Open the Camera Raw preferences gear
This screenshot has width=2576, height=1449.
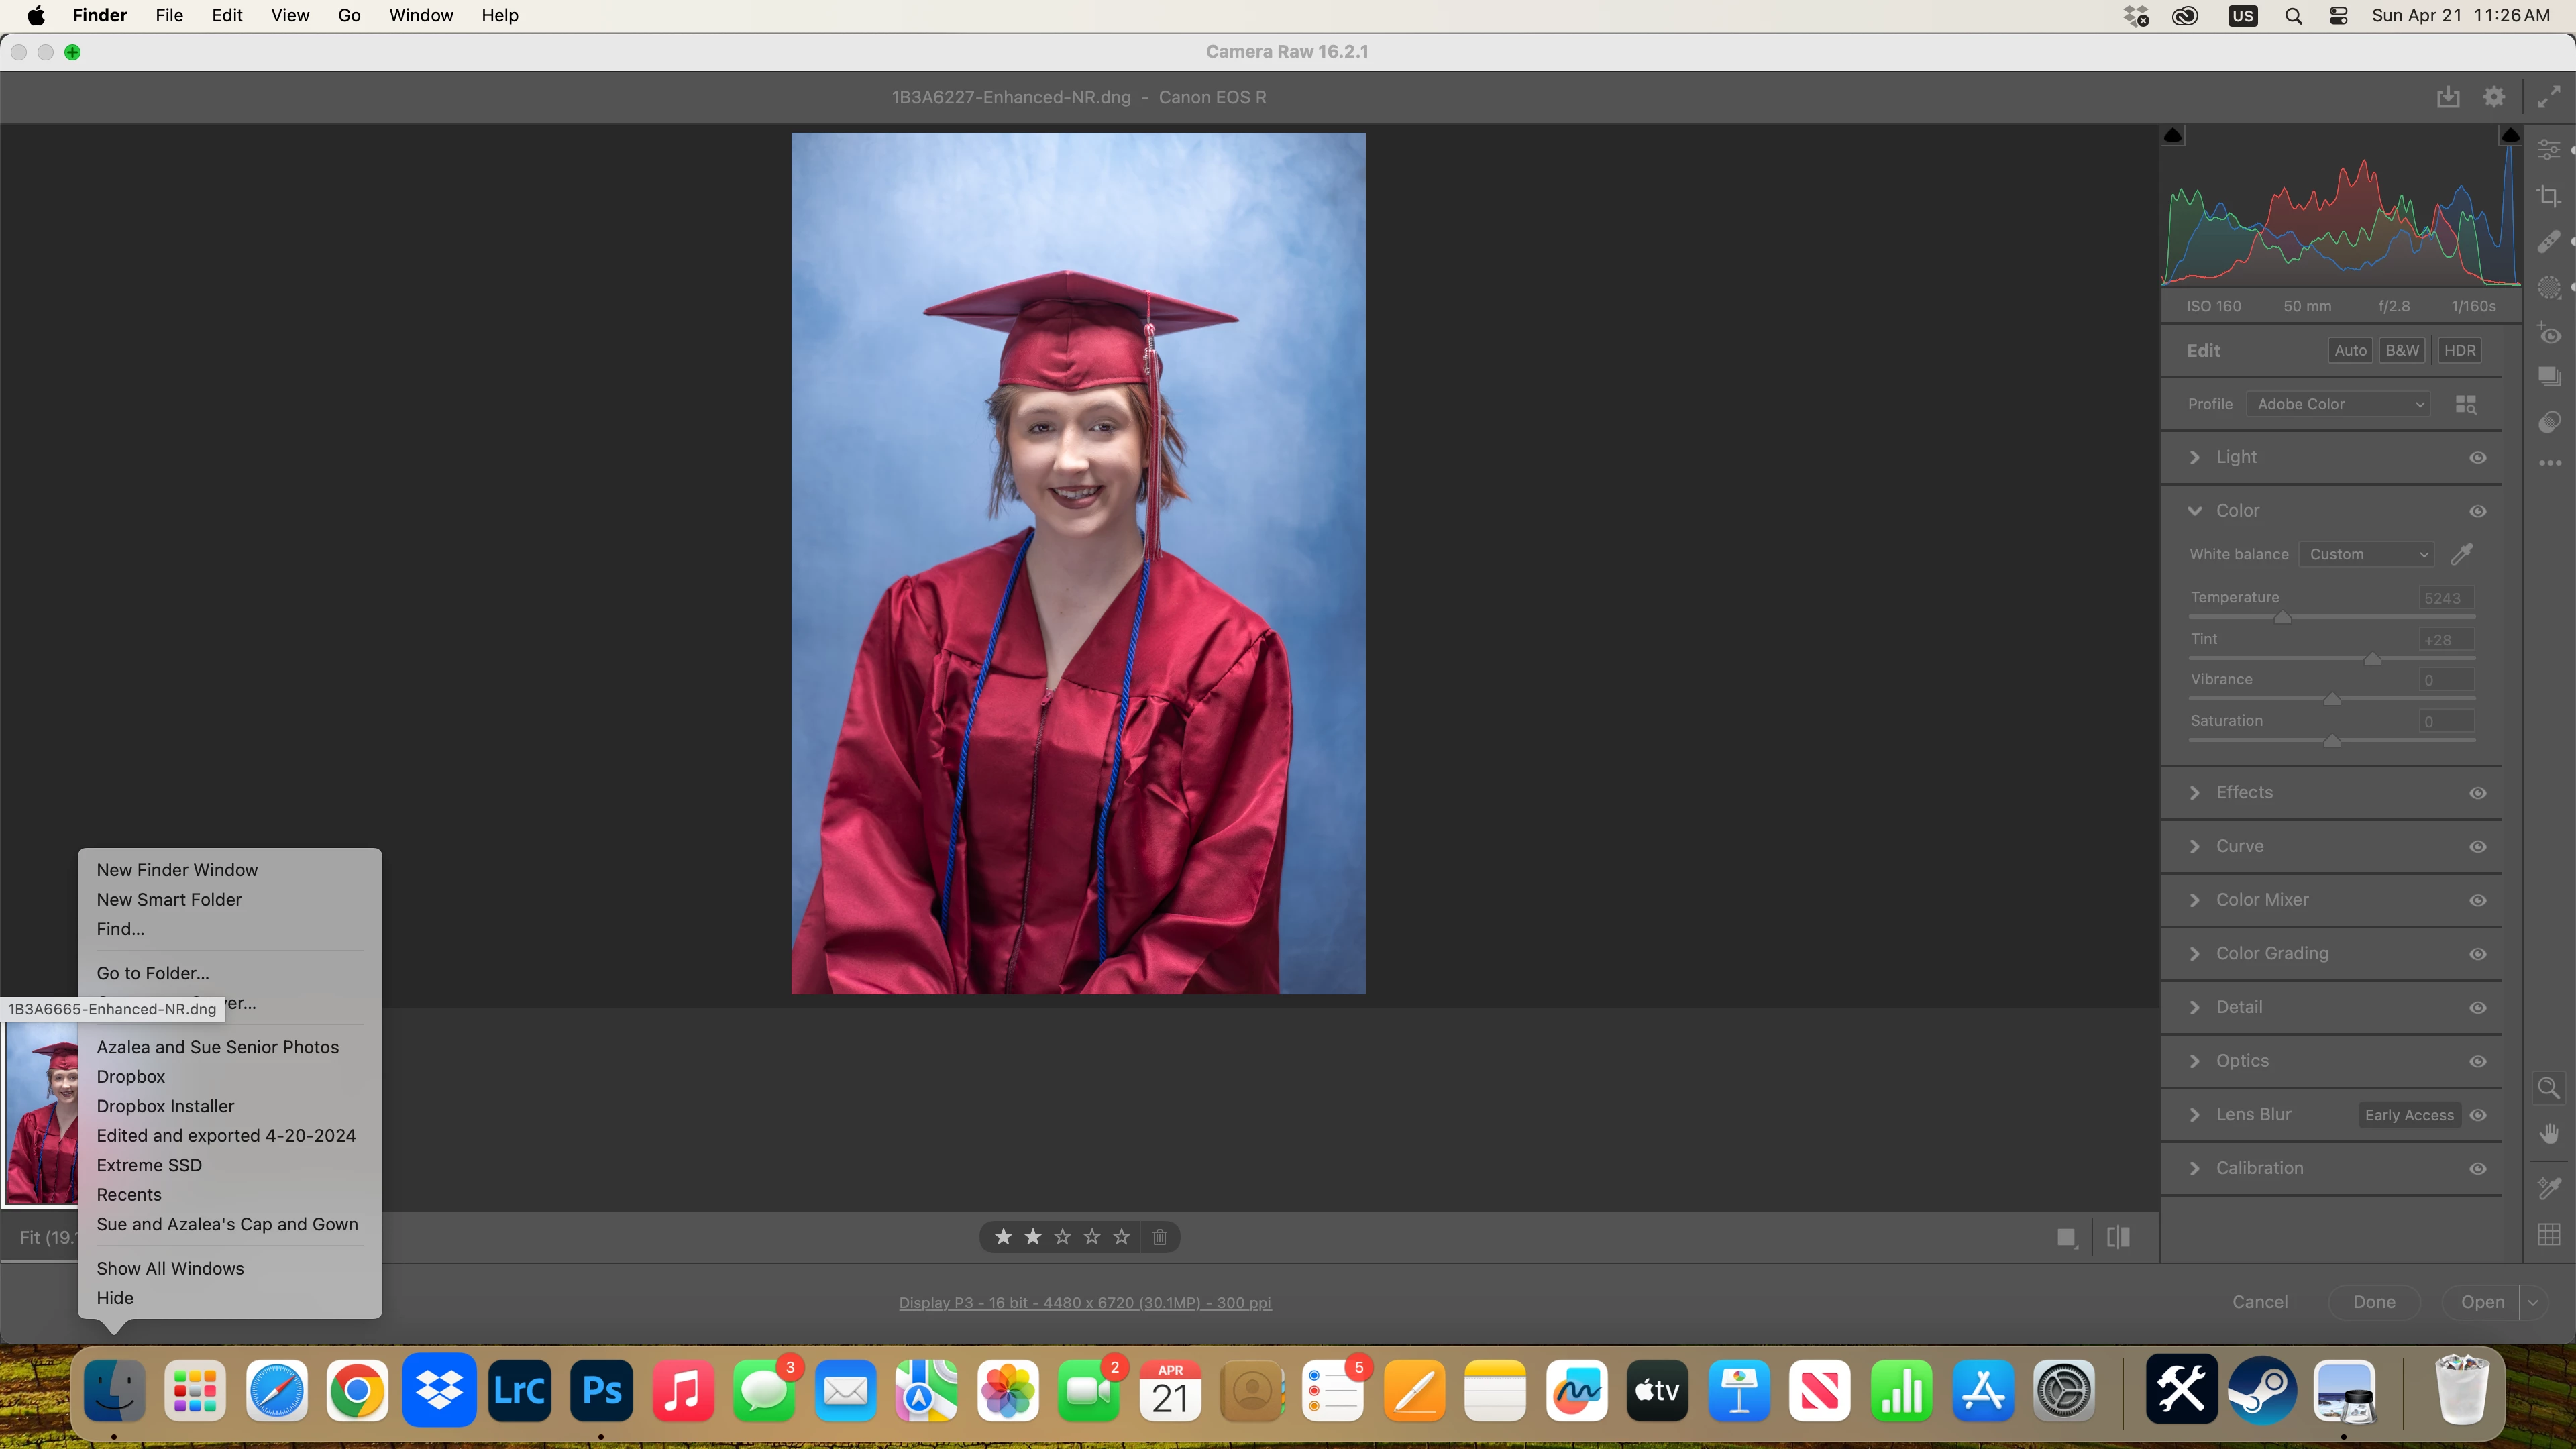(2494, 97)
